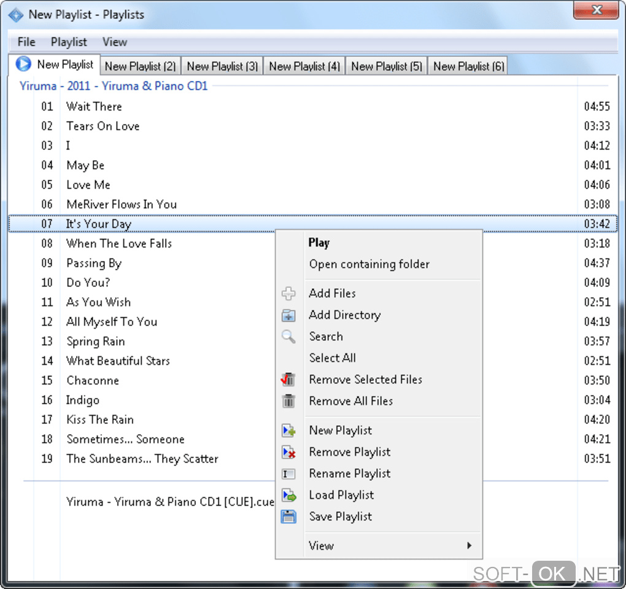This screenshot has width=626, height=589.
Task: Select the first New Playlist tab
Action: (55, 64)
